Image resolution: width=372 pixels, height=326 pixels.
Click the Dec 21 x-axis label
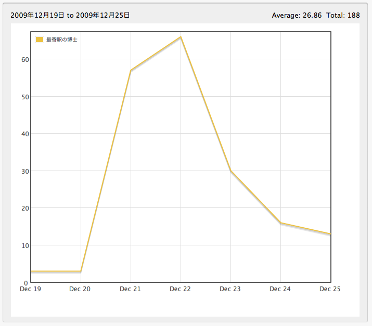(130, 289)
